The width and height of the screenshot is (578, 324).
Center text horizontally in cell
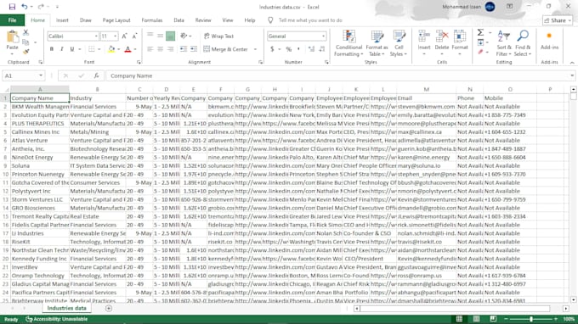(160, 49)
